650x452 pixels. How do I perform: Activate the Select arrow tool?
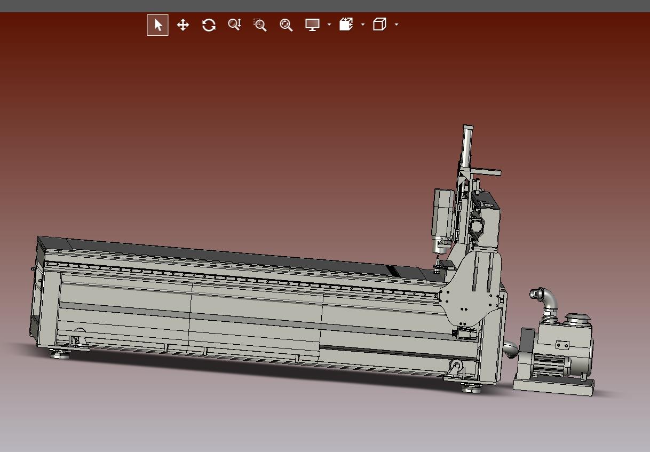coord(157,25)
